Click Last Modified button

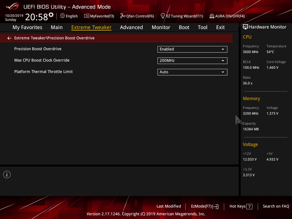click(x=169, y=206)
